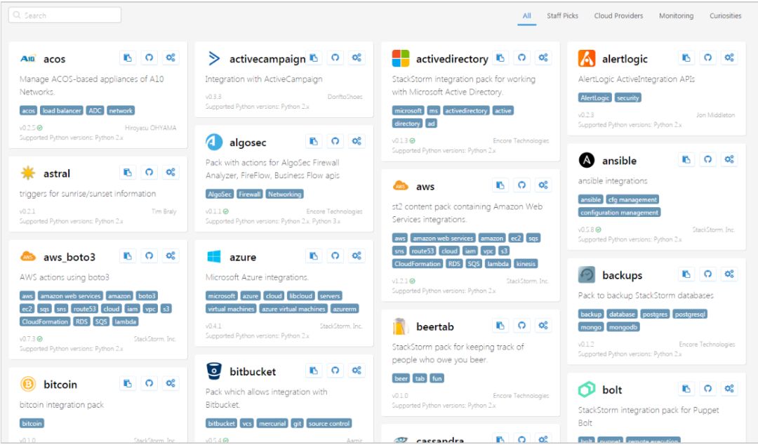
Task: Click the 'Firewall' tag on algosec
Action: [x=249, y=194]
